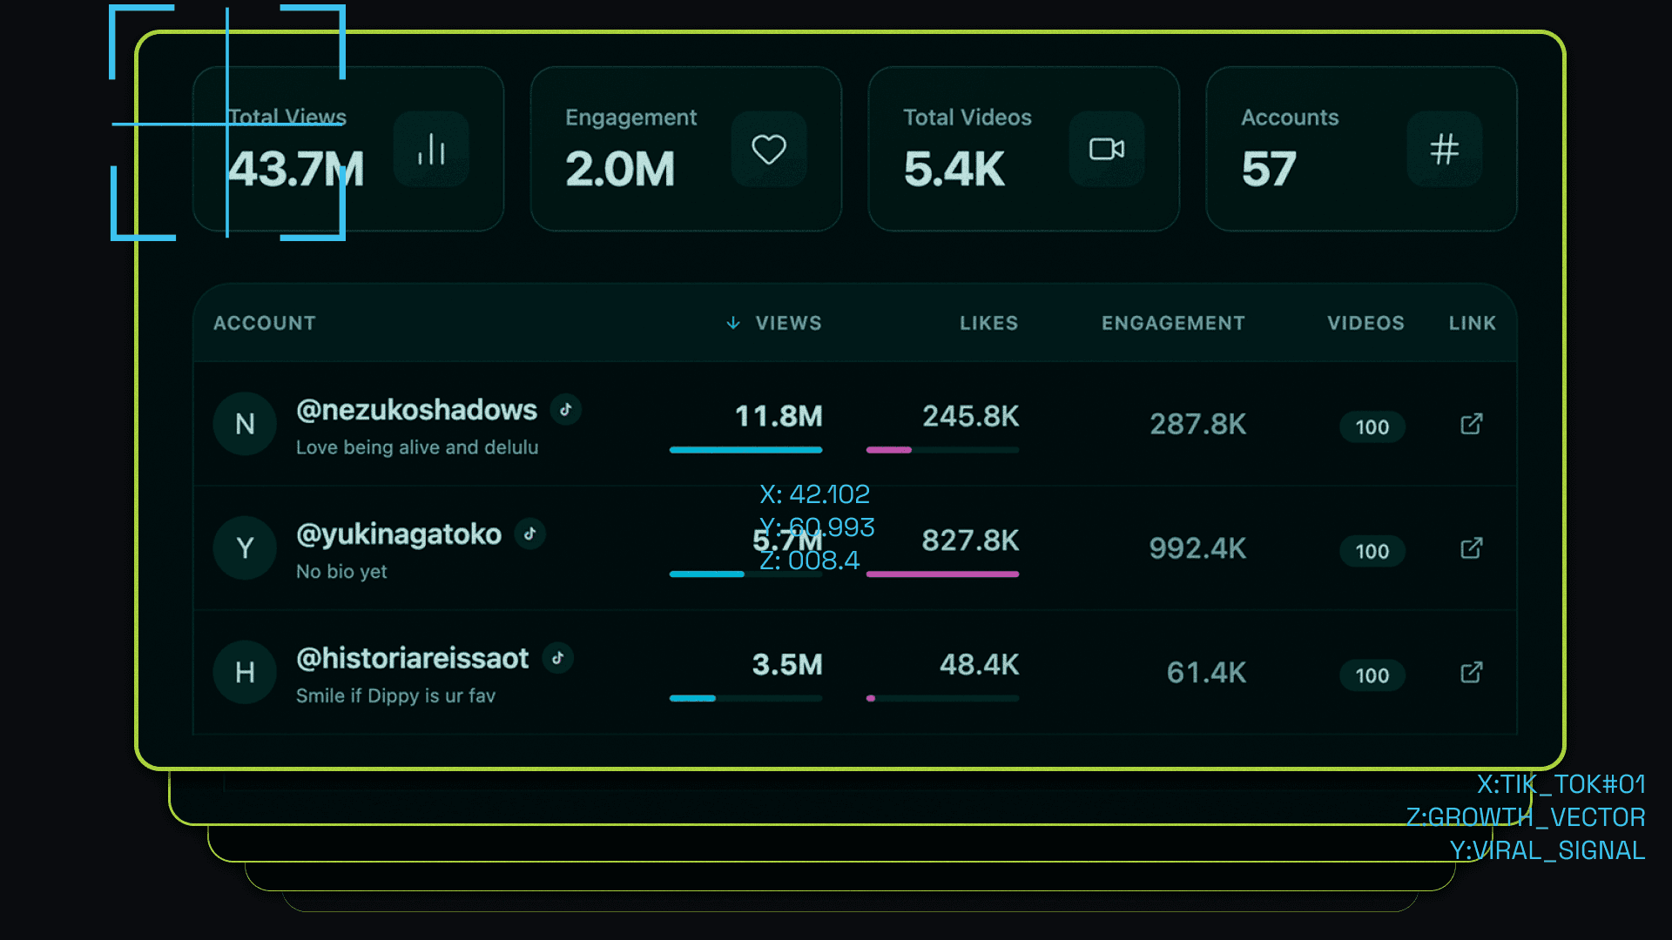Open the @yukinagatoko account name
This screenshot has height=940, width=1672.
point(399,534)
